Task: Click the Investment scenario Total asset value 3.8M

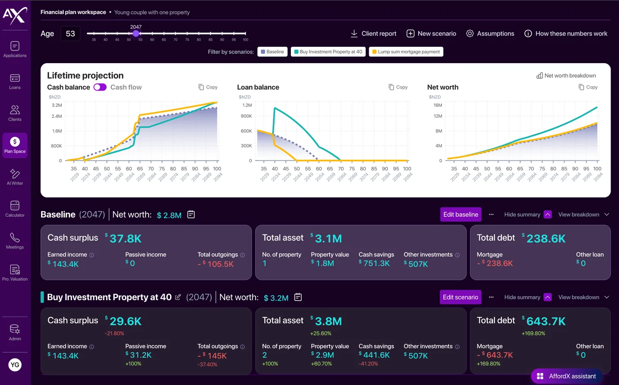Action: [326, 321]
